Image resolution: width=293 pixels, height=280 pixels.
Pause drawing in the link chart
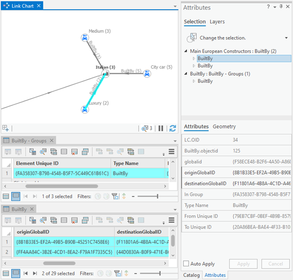point(161,128)
